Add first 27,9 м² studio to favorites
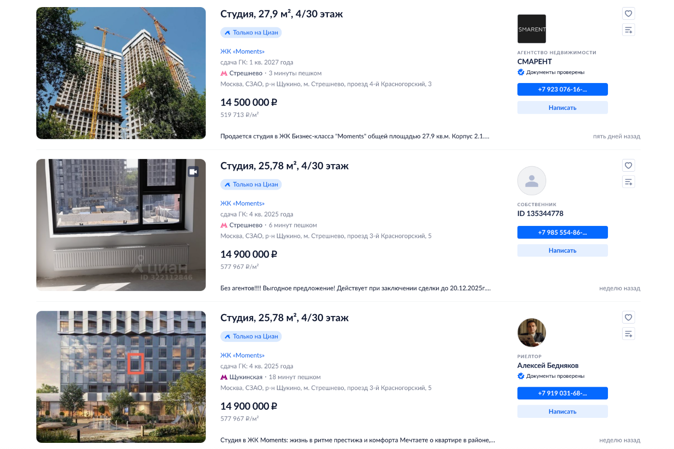The width and height of the screenshot is (674, 449). click(x=628, y=14)
